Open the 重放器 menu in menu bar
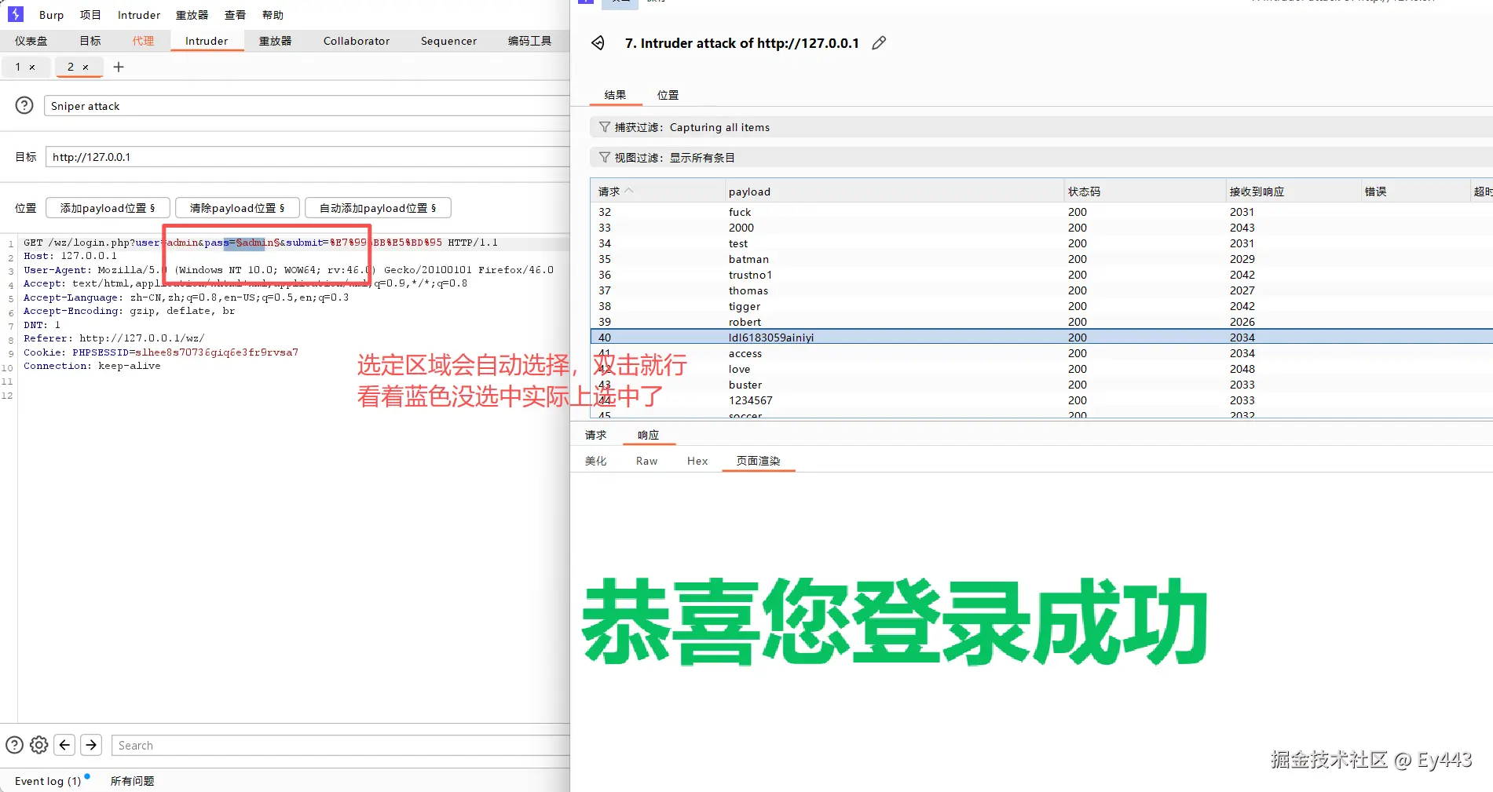 [192, 15]
